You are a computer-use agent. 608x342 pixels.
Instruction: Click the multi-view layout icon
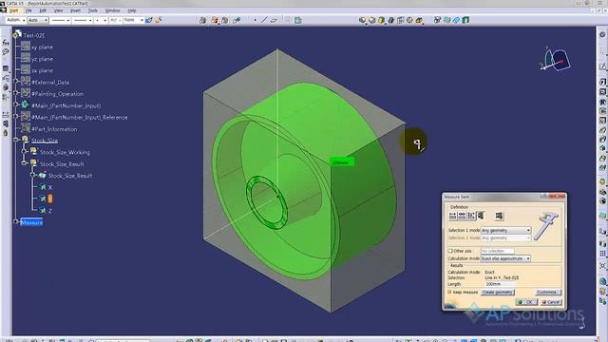[x=400, y=20]
